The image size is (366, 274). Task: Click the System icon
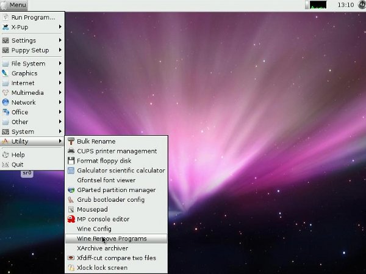pyautogui.click(x=5, y=131)
